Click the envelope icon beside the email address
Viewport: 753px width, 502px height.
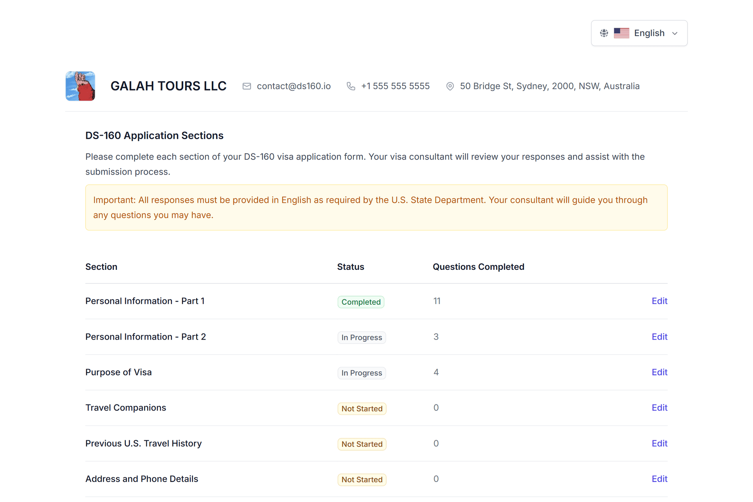point(247,86)
